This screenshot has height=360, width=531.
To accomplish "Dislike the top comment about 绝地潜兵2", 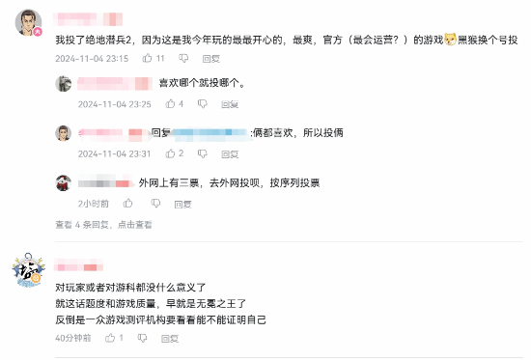I will pos(183,59).
